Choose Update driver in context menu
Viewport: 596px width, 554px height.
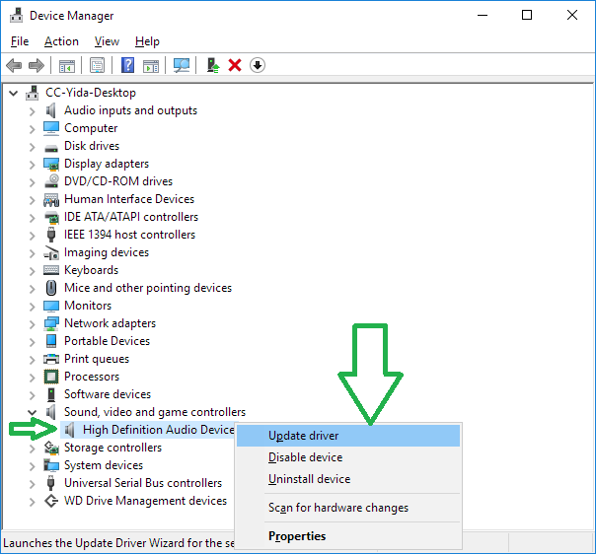click(348, 436)
